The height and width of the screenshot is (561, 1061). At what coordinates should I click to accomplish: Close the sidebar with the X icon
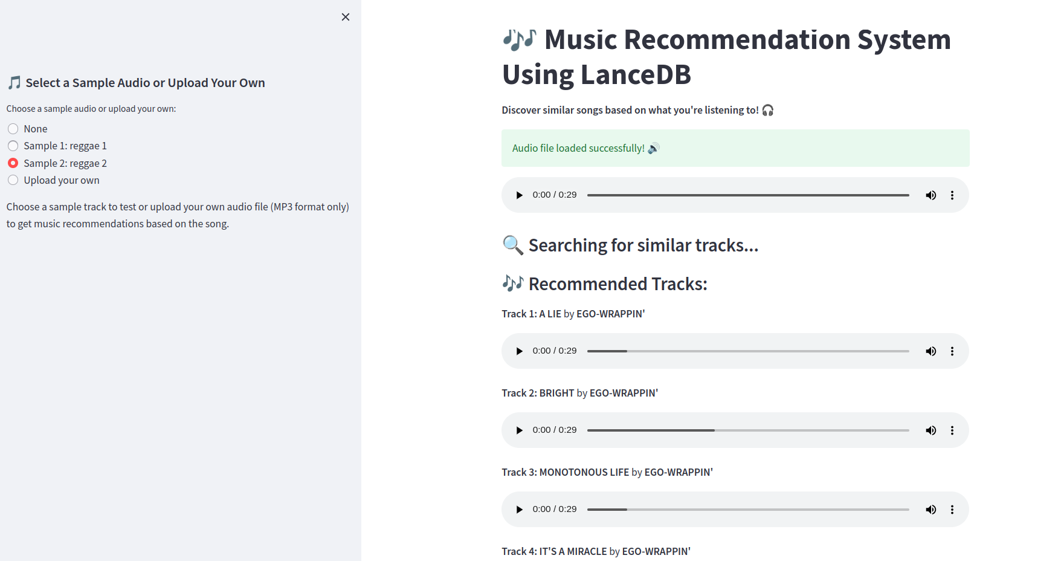point(346,17)
